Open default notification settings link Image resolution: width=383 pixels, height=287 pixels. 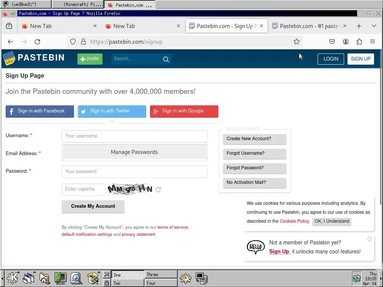pyautogui.click(x=87, y=234)
